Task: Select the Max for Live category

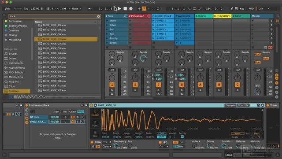Action: pos(16,77)
